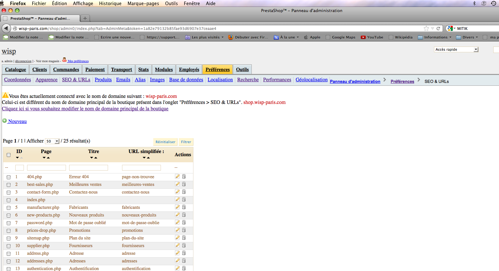The height and width of the screenshot is (271, 499).
Task: Tick the select-all checkbox in the table header
Action: click(9, 155)
